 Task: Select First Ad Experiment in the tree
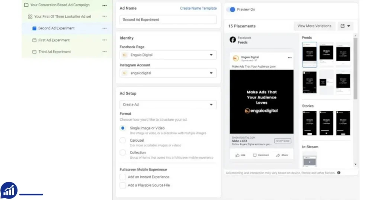54,40
